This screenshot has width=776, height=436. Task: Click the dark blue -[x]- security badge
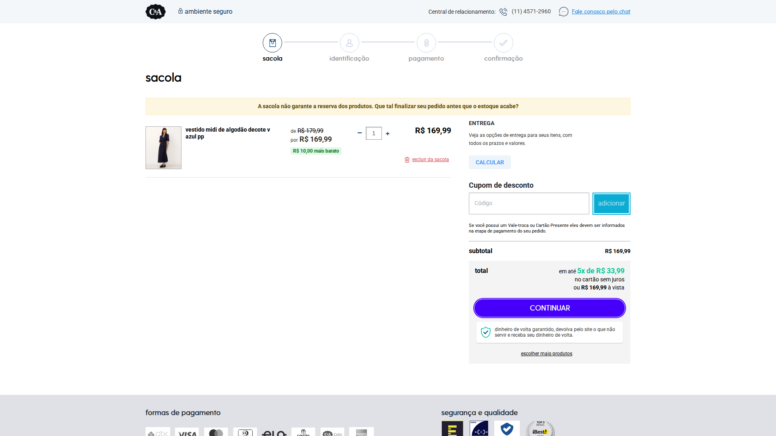click(x=479, y=428)
